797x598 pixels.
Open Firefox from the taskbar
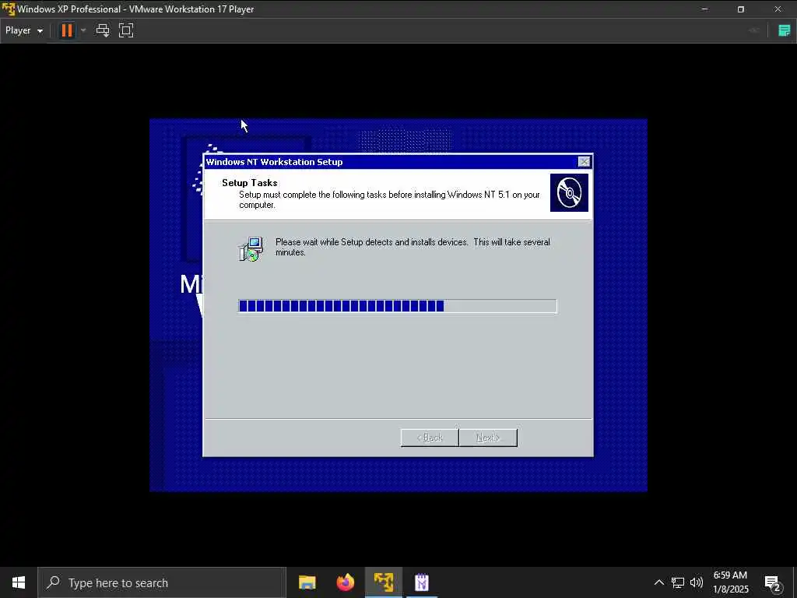[x=345, y=582]
